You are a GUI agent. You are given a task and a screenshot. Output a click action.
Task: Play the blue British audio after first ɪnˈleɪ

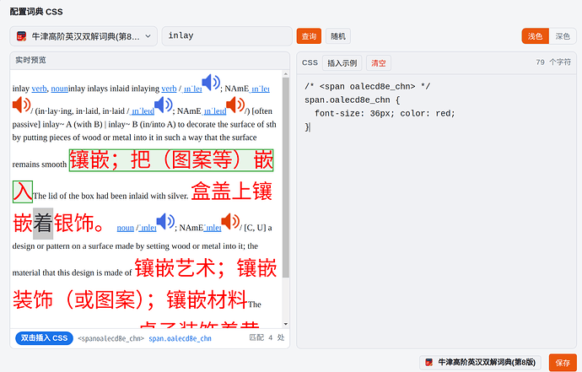[211, 83]
